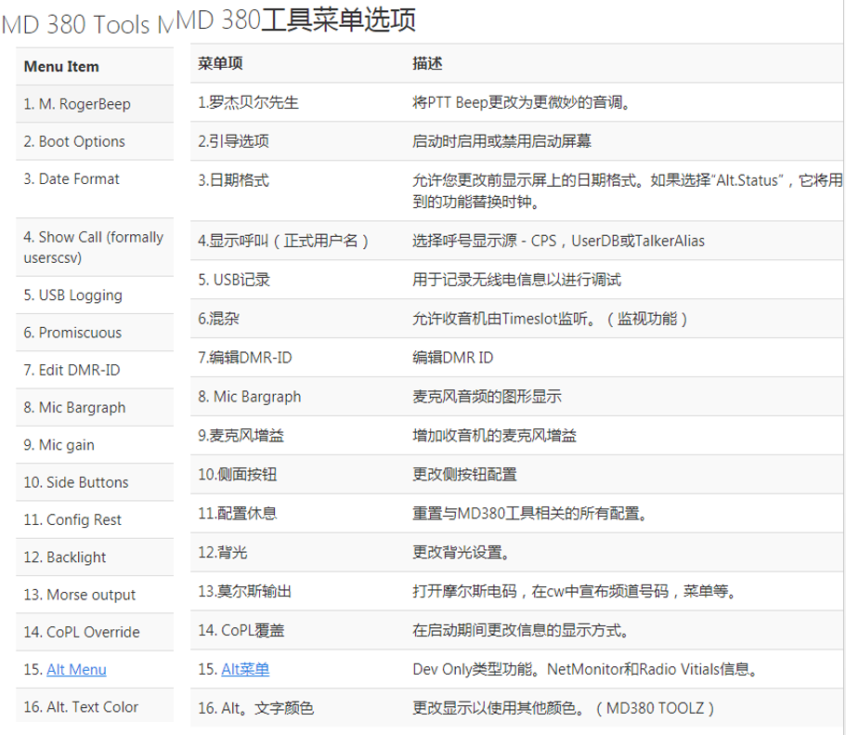Click the '3. Date Format' cell
The width and height of the screenshot is (846, 735).
pos(72,178)
